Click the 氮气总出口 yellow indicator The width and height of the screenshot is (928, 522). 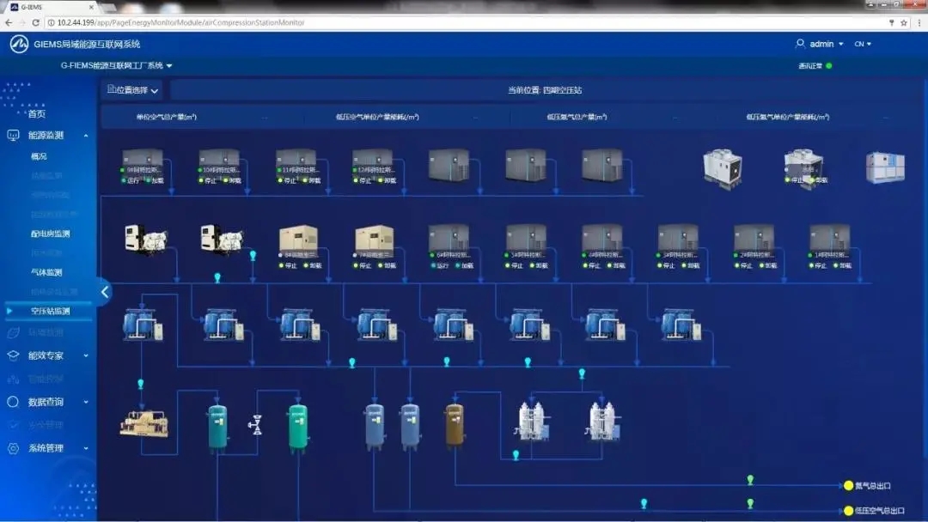coord(848,486)
